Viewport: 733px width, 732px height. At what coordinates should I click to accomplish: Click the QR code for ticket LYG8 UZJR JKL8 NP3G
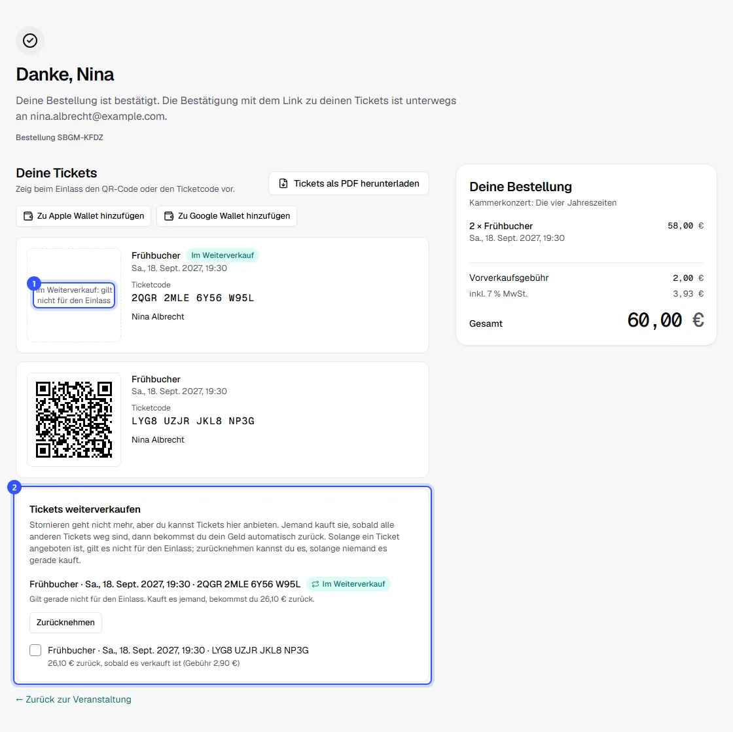click(x=74, y=420)
